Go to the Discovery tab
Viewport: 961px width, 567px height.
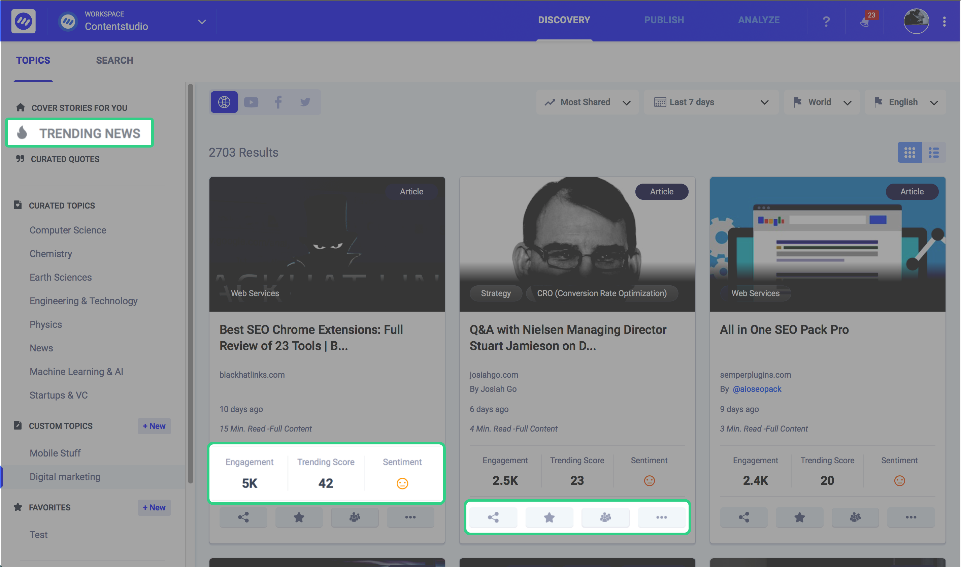click(x=564, y=20)
